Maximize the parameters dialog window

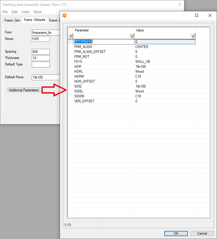point(197,15)
